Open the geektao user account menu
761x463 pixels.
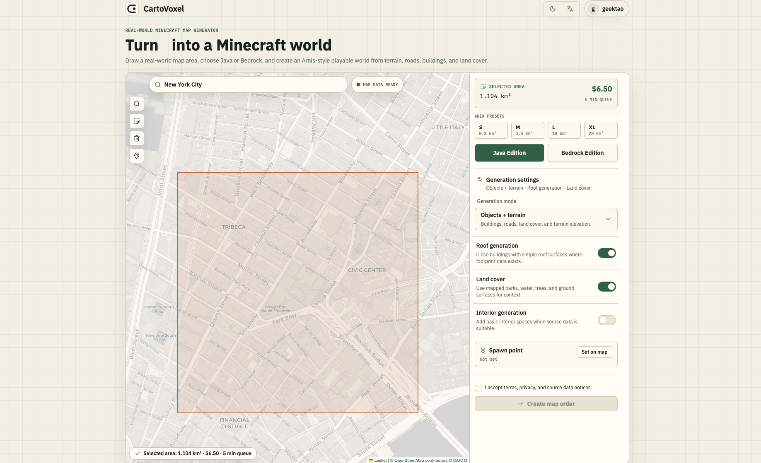(606, 9)
